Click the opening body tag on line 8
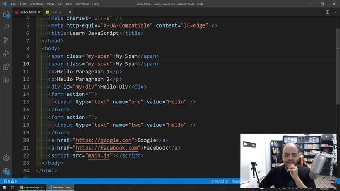The width and height of the screenshot is (340, 191). 51,48
